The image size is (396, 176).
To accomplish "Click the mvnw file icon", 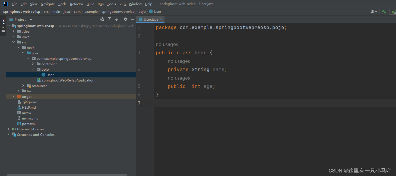I will point(19,113).
